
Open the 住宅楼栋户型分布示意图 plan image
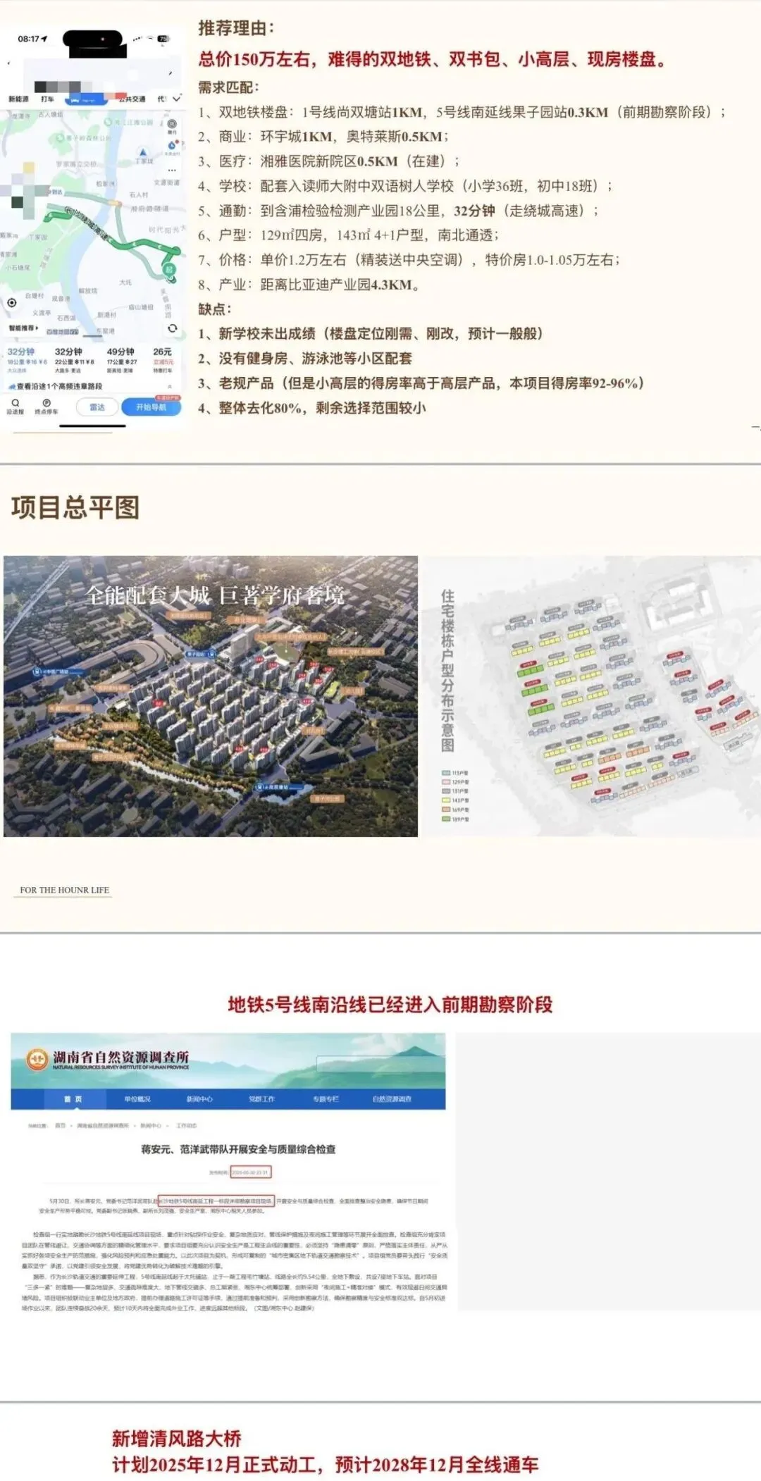pyautogui.click(x=591, y=696)
